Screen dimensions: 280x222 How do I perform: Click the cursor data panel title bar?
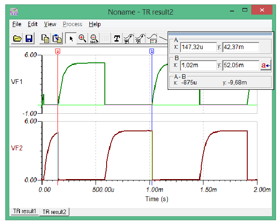pyautogui.click(x=221, y=34)
